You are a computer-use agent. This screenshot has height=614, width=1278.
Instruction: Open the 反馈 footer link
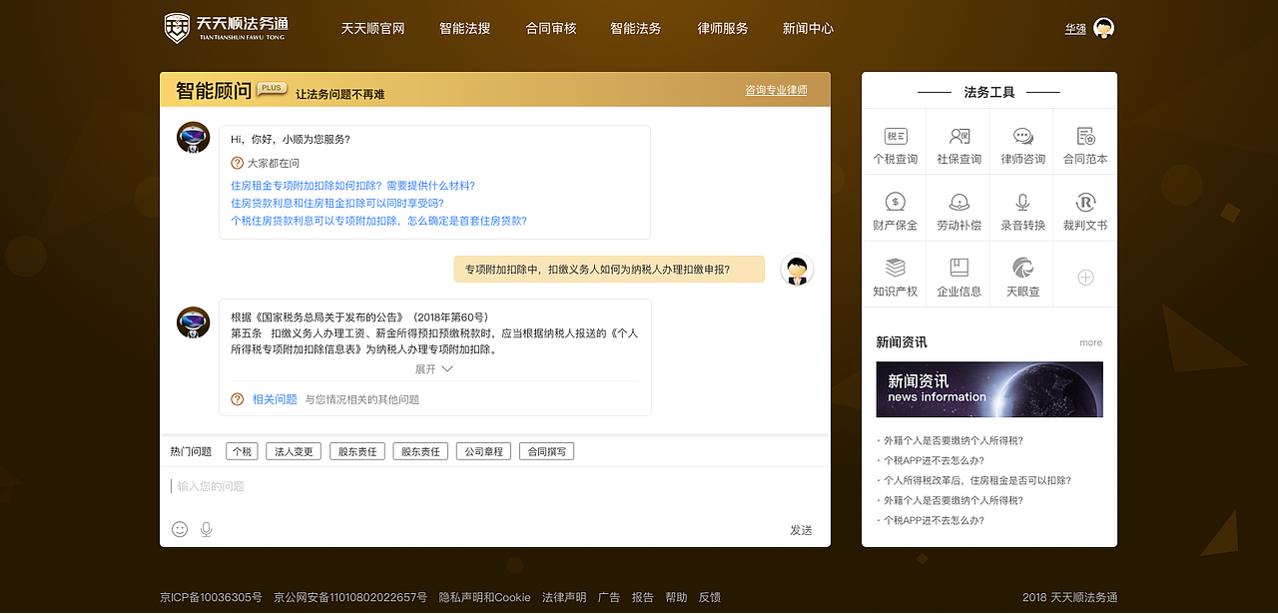coord(710,597)
